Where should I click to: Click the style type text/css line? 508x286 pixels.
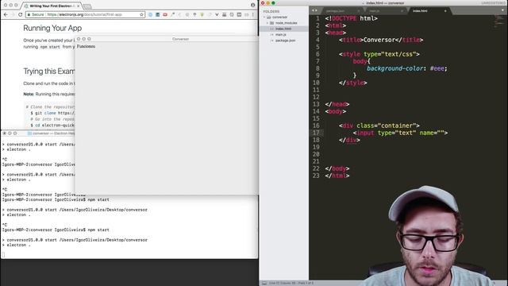coord(379,54)
